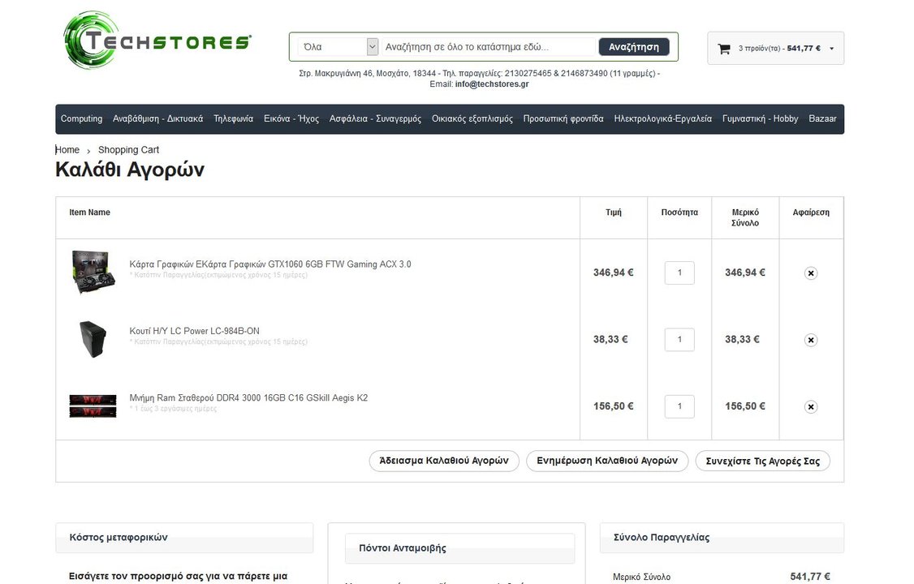Open the Αναβάθμιση - Δικτυακά menu
Viewport: 914px width, 584px height.
coord(158,118)
